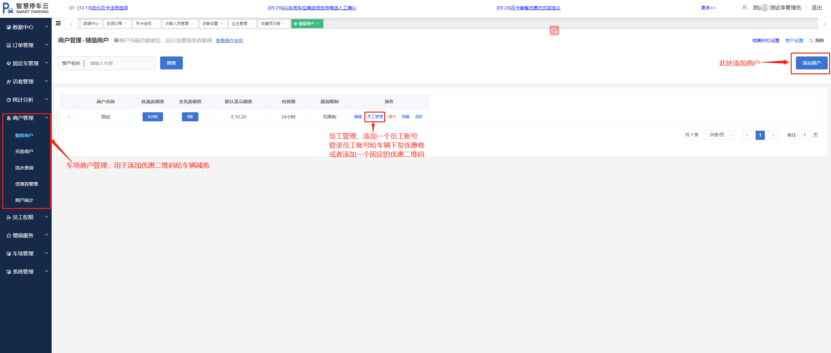The height and width of the screenshot is (353, 831).
Task: Expand the 车场管理 sidebar menu
Action: click(26, 253)
